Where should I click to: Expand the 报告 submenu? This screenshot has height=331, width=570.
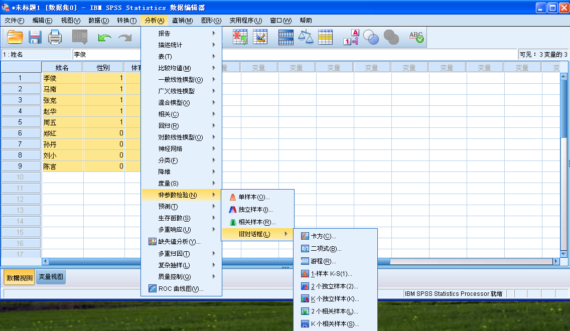[x=182, y=34]
